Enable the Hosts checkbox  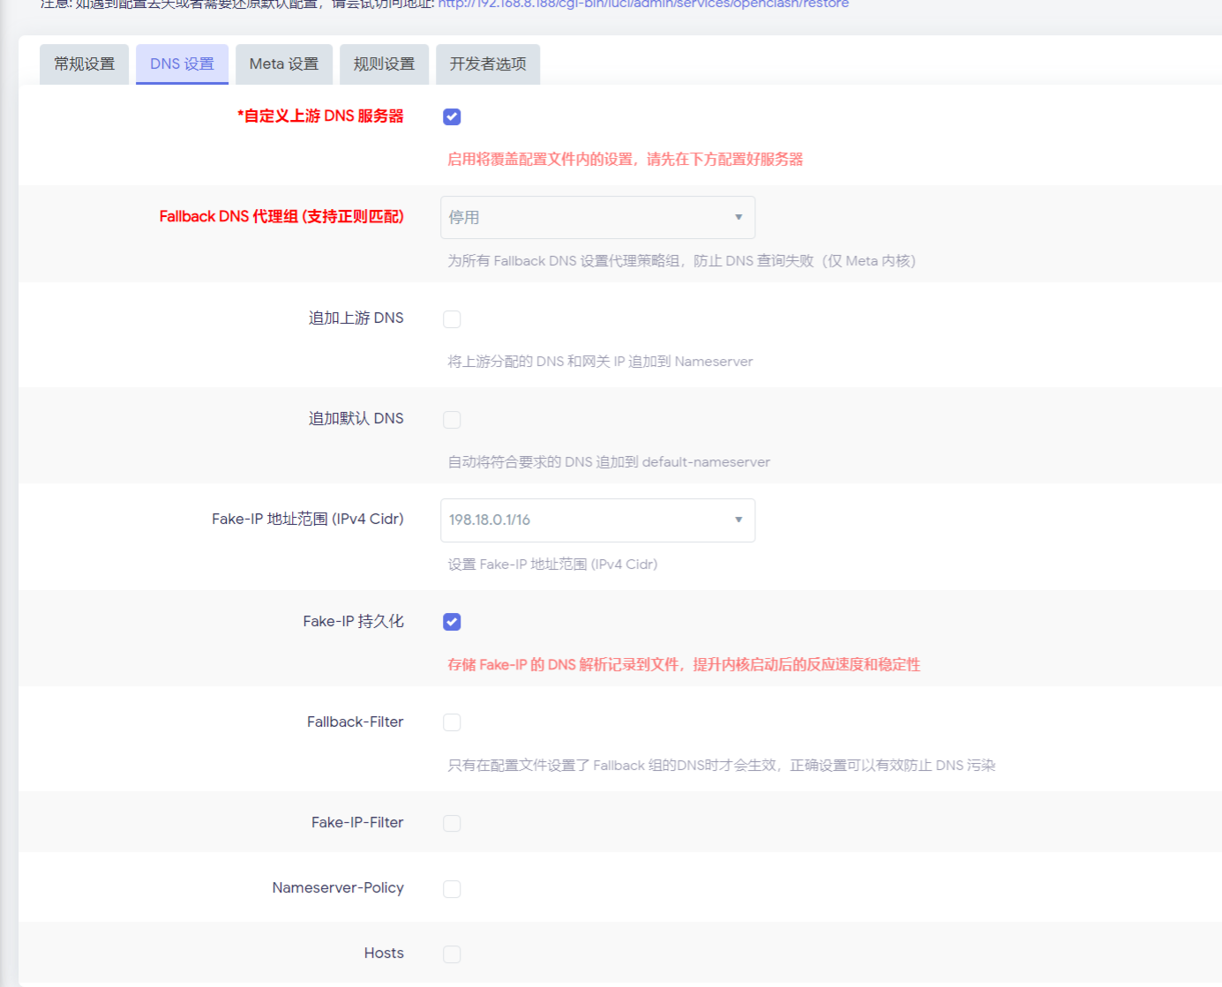[452, 954]
